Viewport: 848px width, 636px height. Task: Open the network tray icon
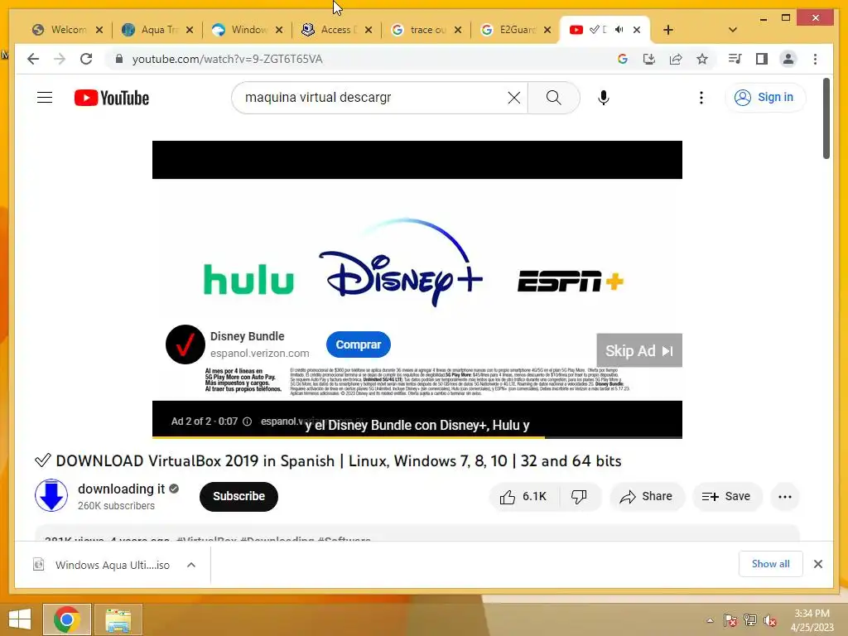[749, 620]
